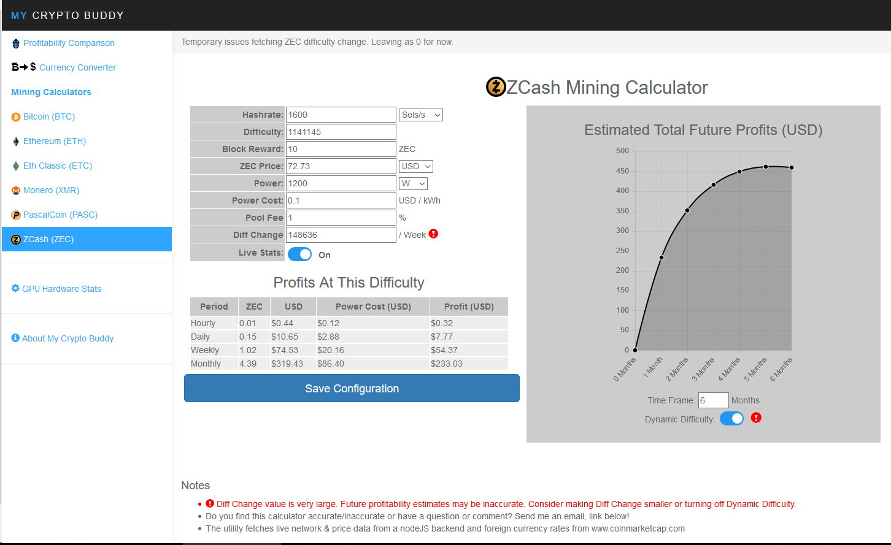
Task: Open the USD price currency dropdown
Action: [x=416, y=166]
